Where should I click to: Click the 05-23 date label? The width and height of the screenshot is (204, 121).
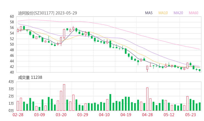click(190, 115)
